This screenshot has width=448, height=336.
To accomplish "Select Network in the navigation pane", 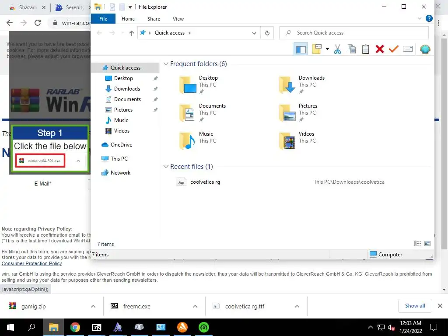I will pyautogui.click(x=120, y=172).
